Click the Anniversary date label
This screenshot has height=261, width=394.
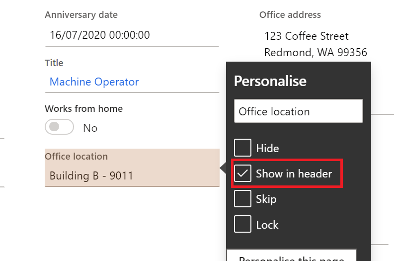(81, 14)
